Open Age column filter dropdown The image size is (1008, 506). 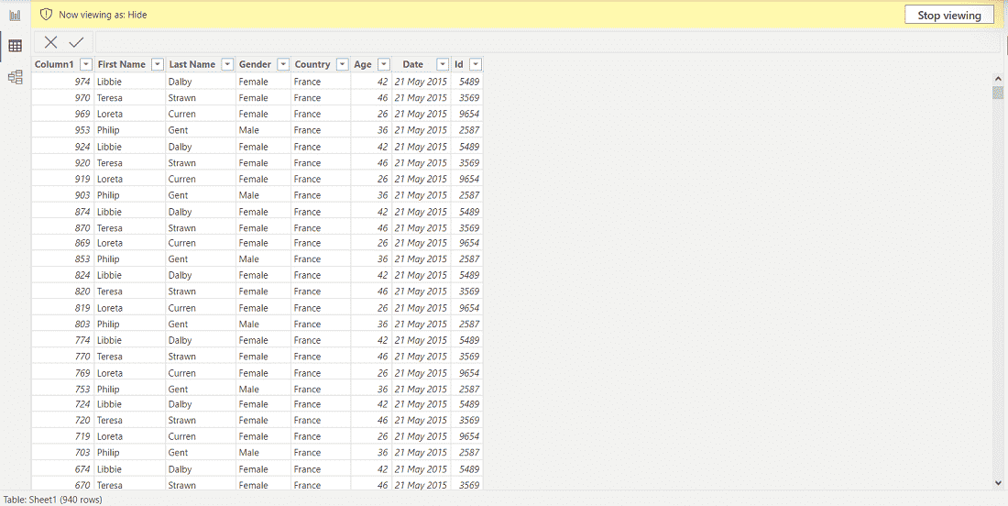pyautogui.click(x=384, y=64)
